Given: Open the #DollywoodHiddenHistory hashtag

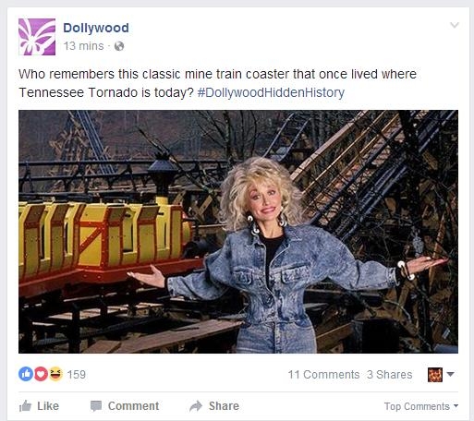Looking at the screenshot, I should (x=271, y=92).
